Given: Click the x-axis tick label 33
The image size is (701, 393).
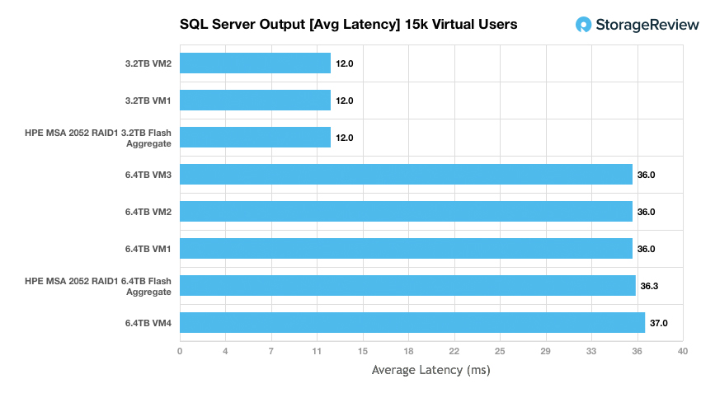Looking at the screenshot, I should click(x=591, y=351).
